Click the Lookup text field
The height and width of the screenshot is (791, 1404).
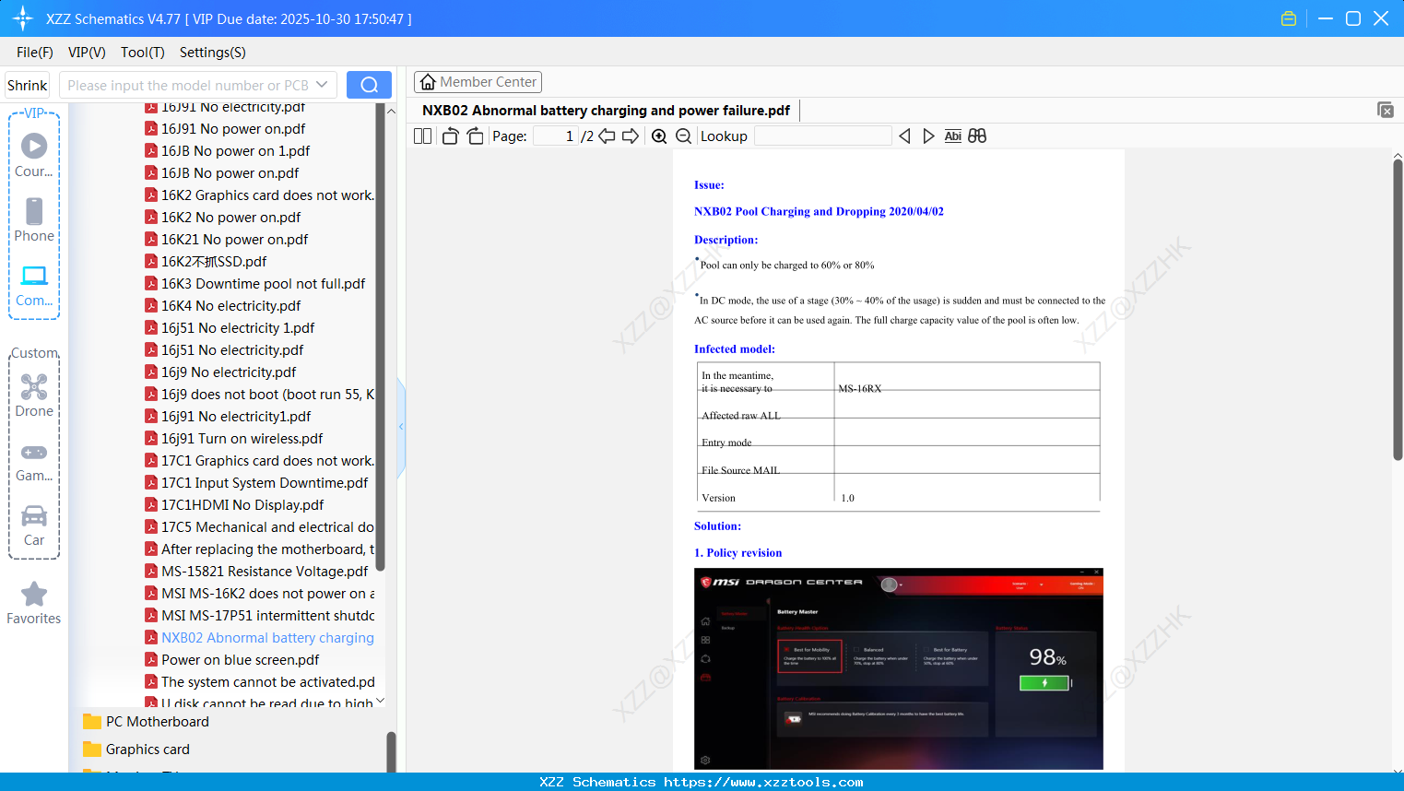pos(823,136)
